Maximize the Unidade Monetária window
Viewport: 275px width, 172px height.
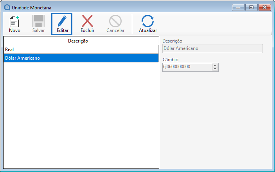[250, 7]
